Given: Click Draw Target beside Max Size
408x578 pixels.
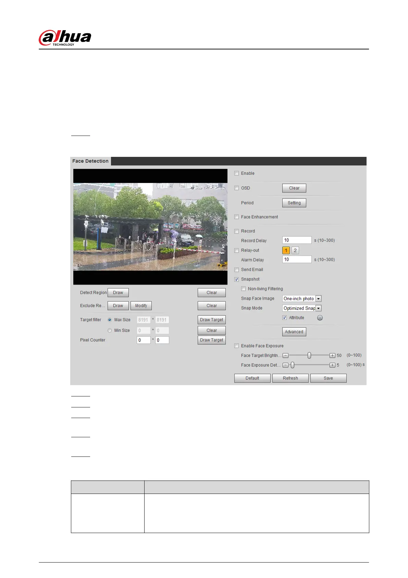Looking at the screenshot, I should [x=212, y=320].
